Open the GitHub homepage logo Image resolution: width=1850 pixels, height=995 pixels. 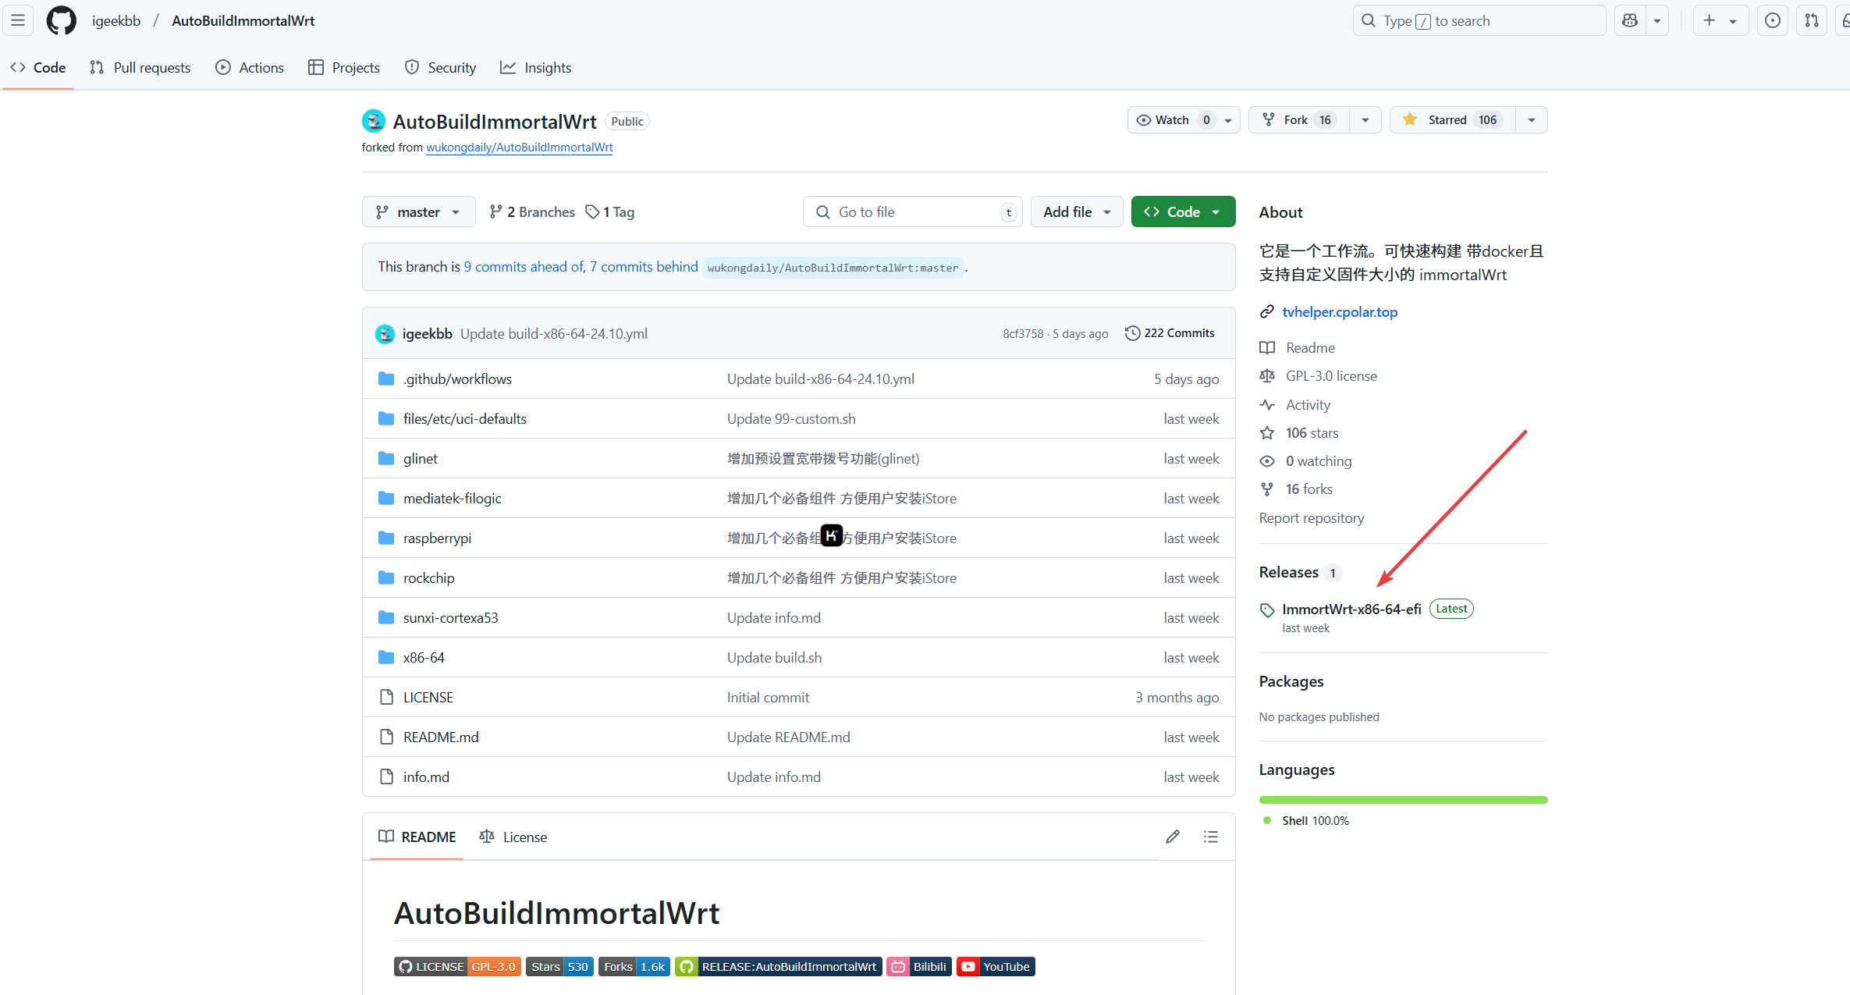click(61, 21)
